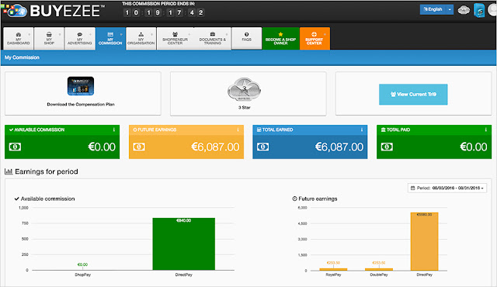
Task: Click the Buyezee logo
Action: [x=52, y=11]
